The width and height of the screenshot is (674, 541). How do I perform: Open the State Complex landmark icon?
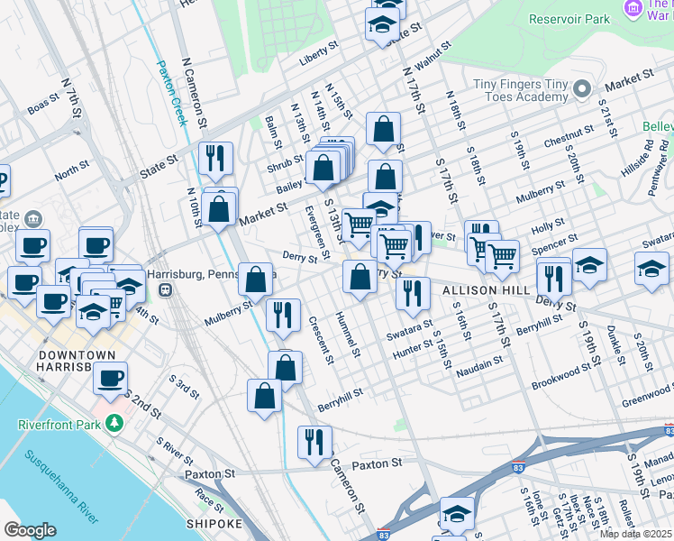33,220
